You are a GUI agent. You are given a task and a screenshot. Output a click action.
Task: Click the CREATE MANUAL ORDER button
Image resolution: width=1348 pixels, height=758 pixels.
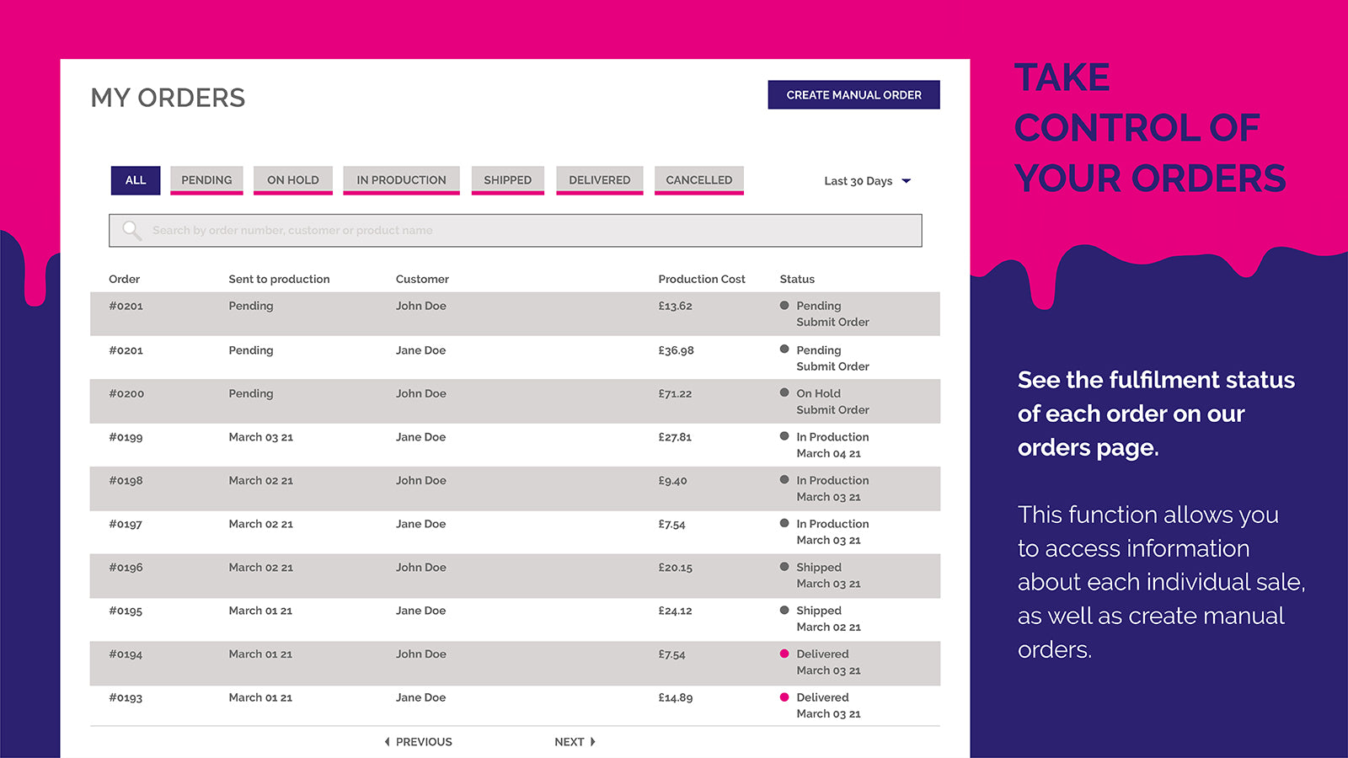853,95
